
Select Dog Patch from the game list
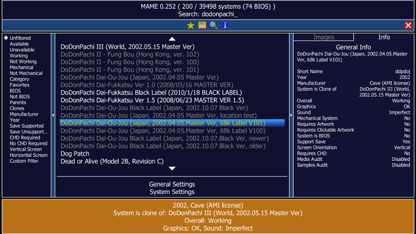(74, 153)
